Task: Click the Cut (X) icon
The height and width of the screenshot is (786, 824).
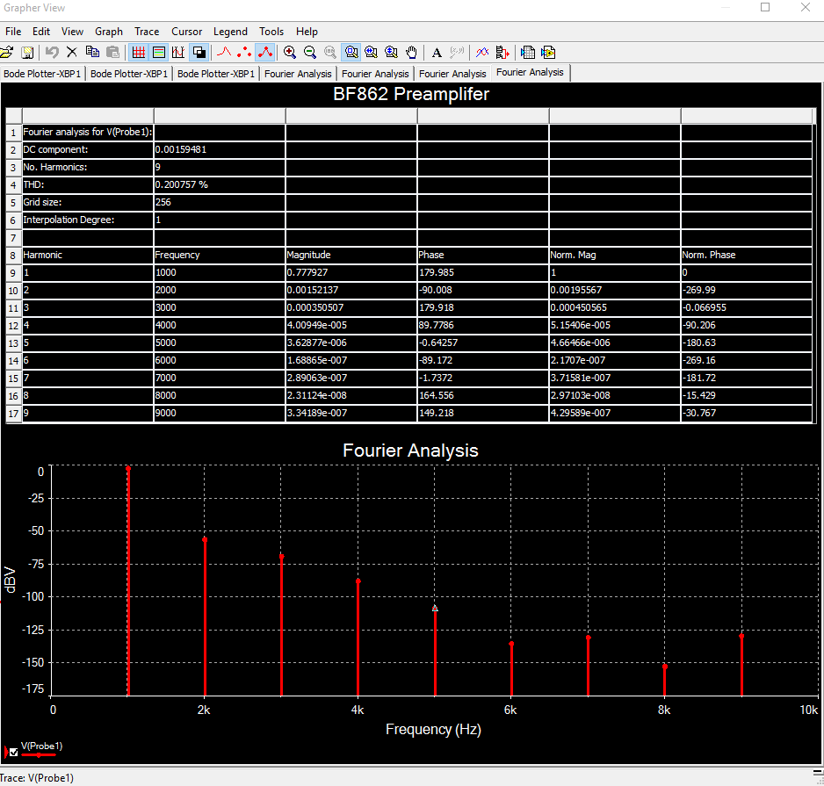Action: [x=72, y=52]
